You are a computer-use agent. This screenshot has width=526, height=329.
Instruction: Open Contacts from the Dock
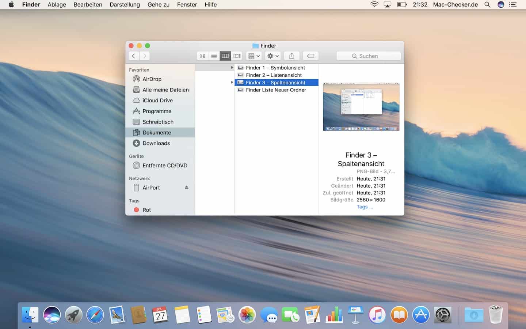coord(138,315)
